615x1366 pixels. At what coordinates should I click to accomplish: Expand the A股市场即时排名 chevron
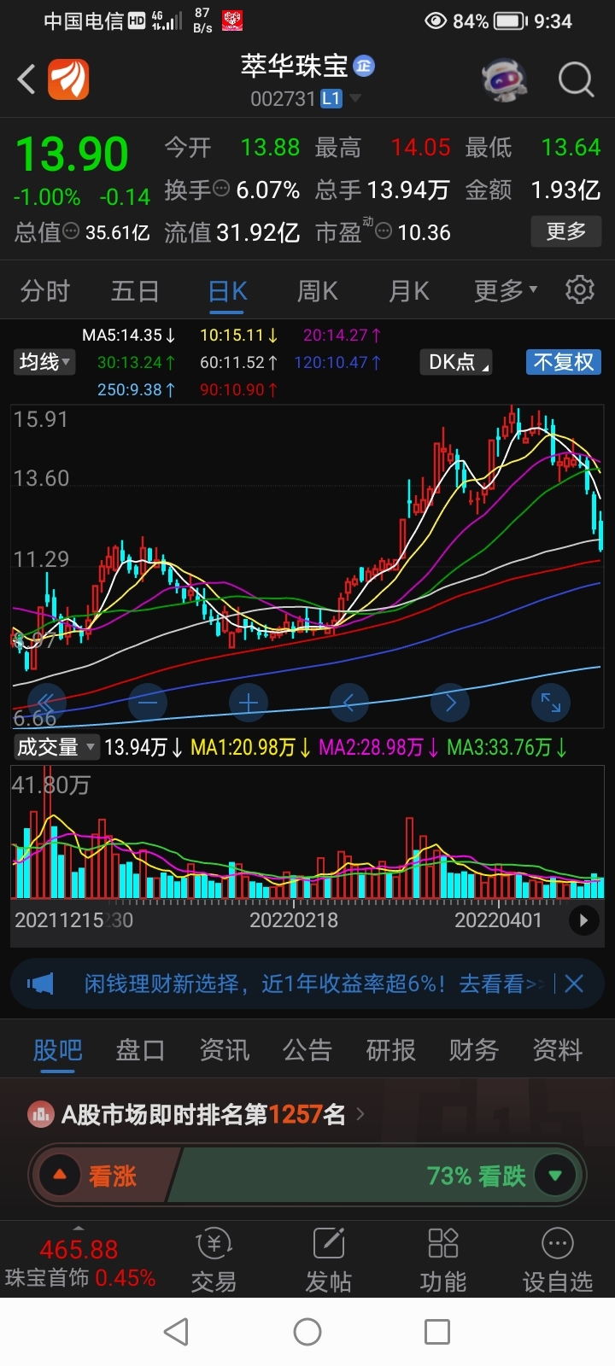pos(360,1114)
